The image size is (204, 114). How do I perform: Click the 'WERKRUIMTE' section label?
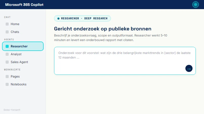(12, 69)
